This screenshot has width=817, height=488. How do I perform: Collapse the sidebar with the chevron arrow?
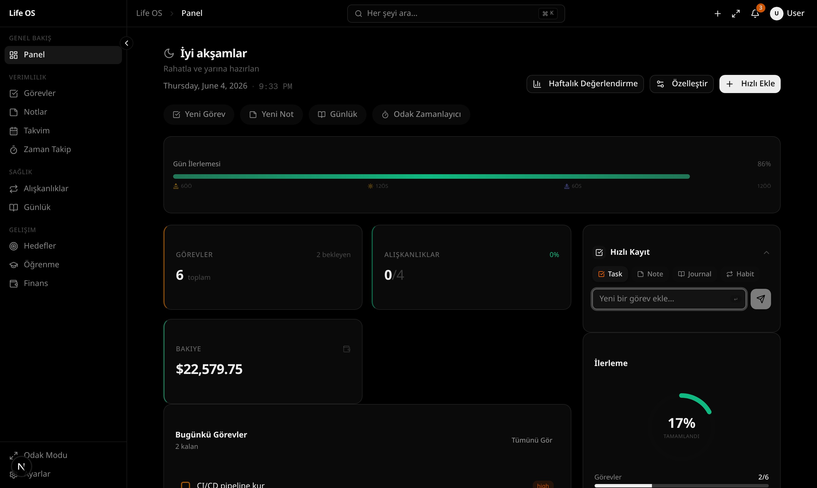coord(127,43)
